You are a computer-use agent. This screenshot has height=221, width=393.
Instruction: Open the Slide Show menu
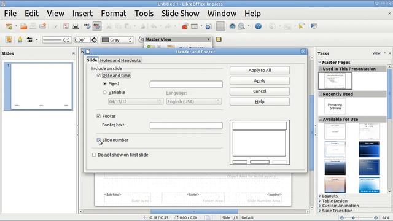point(180,14)
